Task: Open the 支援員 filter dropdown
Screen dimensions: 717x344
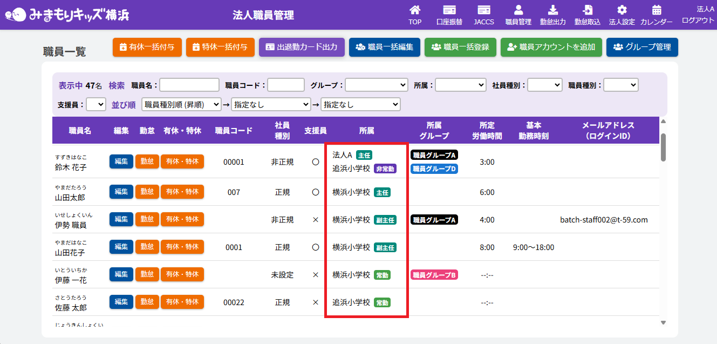Action: [x=96, y=104]
